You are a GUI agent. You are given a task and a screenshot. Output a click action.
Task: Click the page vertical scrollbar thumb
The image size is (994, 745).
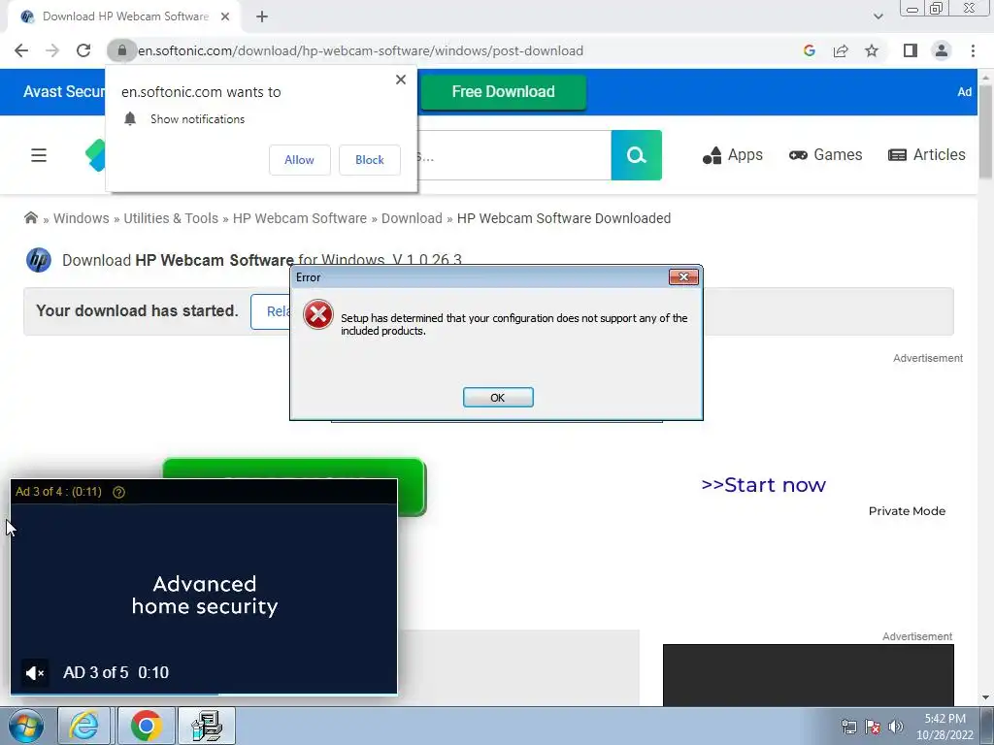986,132
